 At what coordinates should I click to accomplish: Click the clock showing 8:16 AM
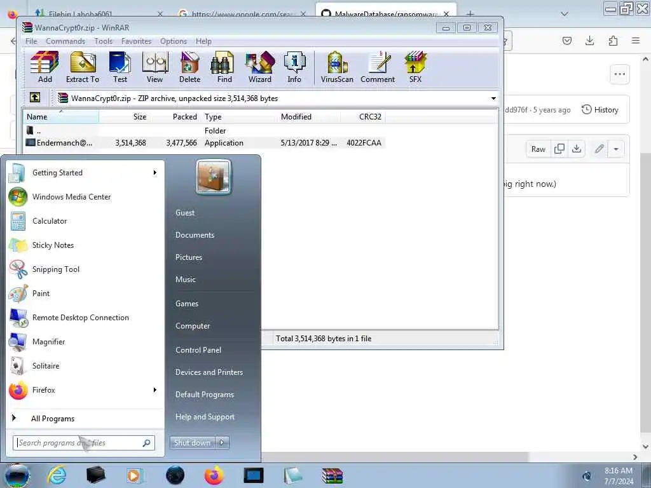point(618,471)
